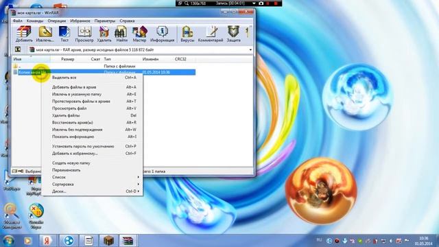The width and height of the screenshot is (439, 247).
Task: Open the Операции menu
Action: pos(56,21)
